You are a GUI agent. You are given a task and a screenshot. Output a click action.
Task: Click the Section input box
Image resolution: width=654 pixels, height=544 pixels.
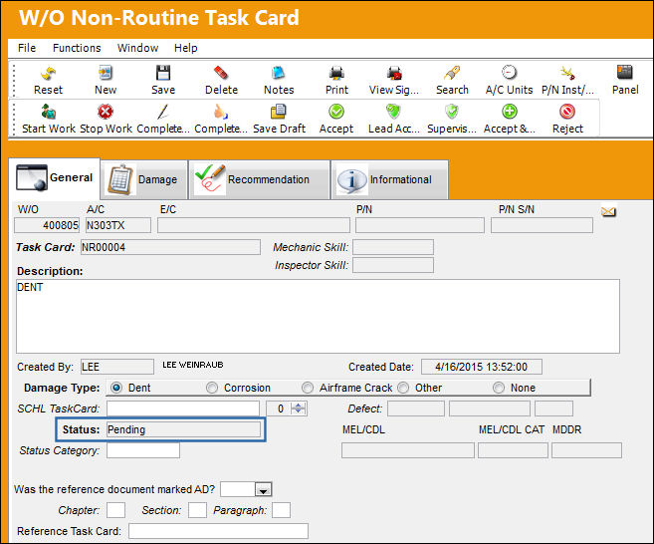coord(197,510)
